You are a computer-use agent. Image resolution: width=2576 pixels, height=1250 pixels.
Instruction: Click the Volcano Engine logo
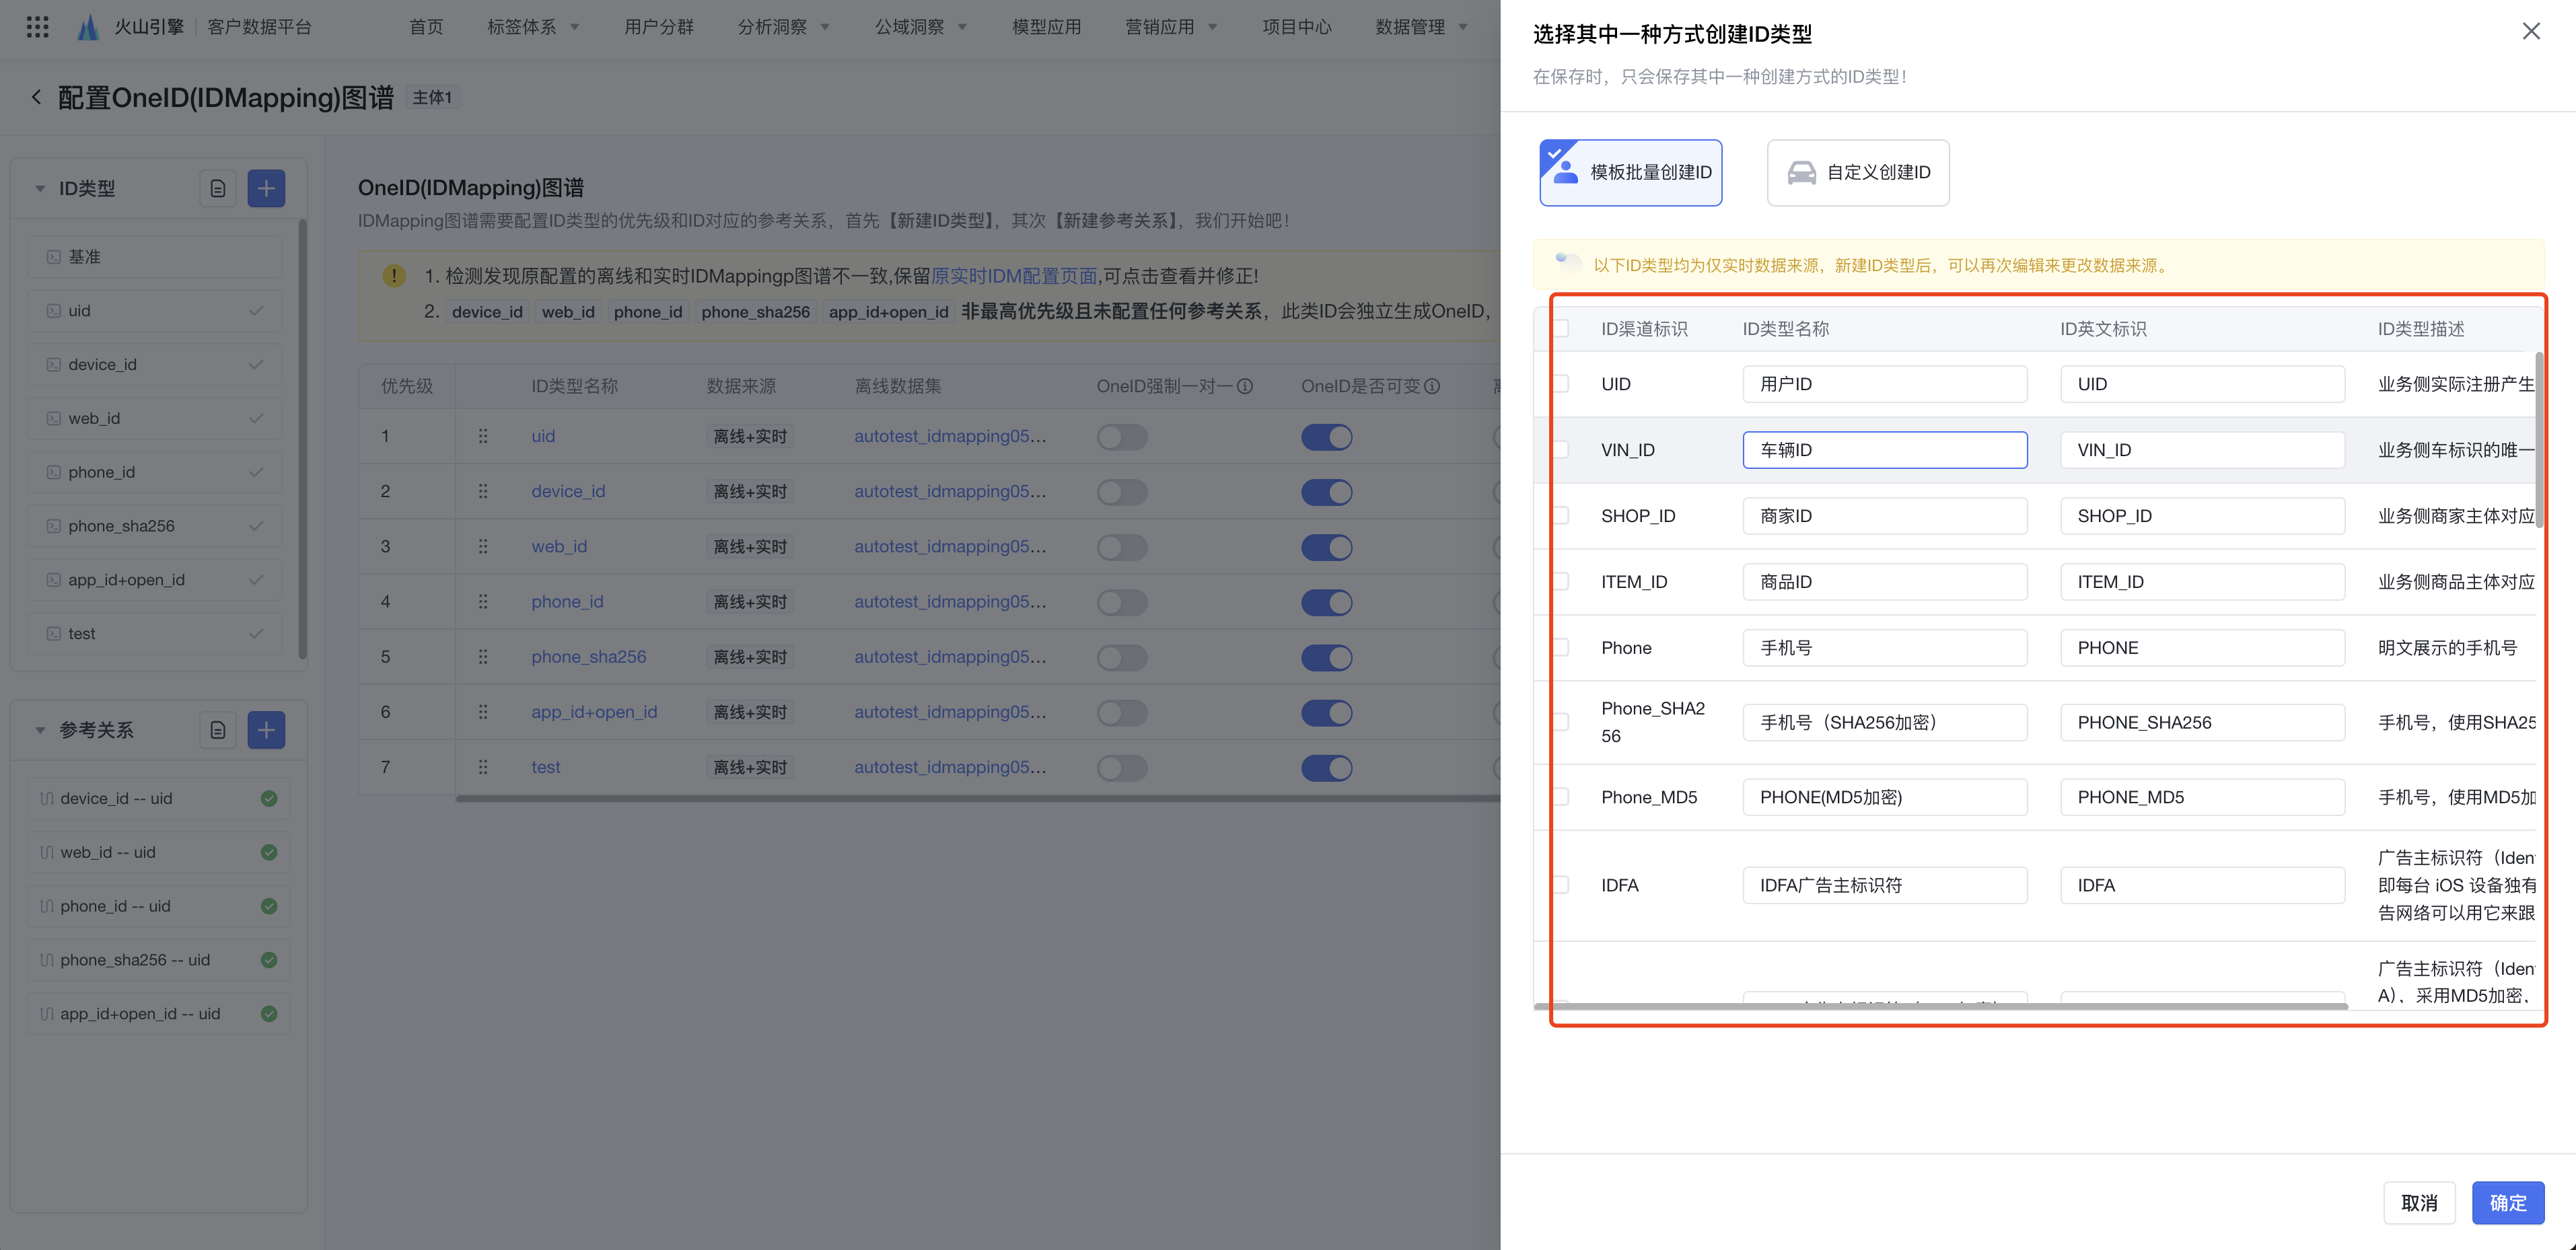[x=88, y=27]
